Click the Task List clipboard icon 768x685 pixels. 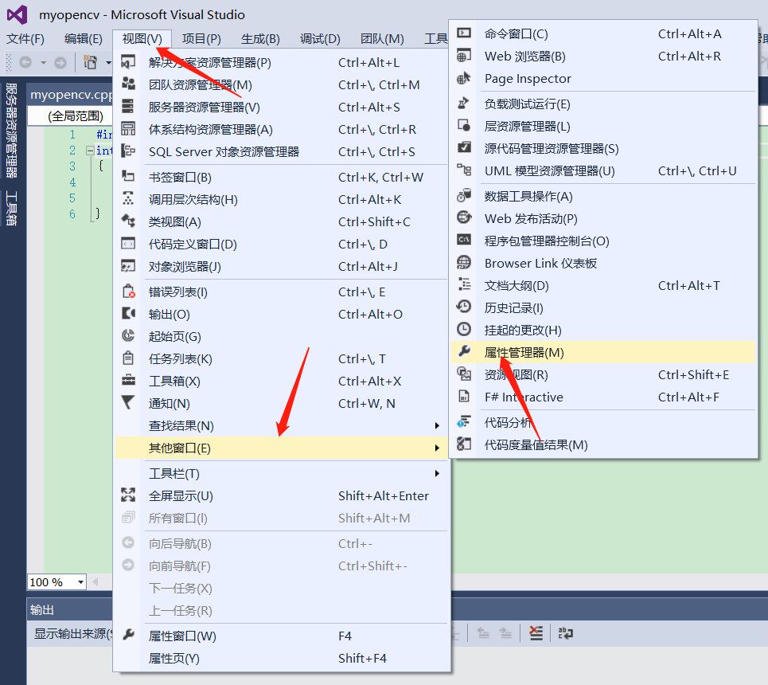point(128,358)
